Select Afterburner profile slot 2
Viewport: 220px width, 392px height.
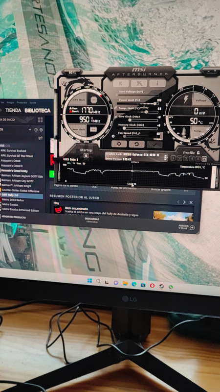click(179, 158)
